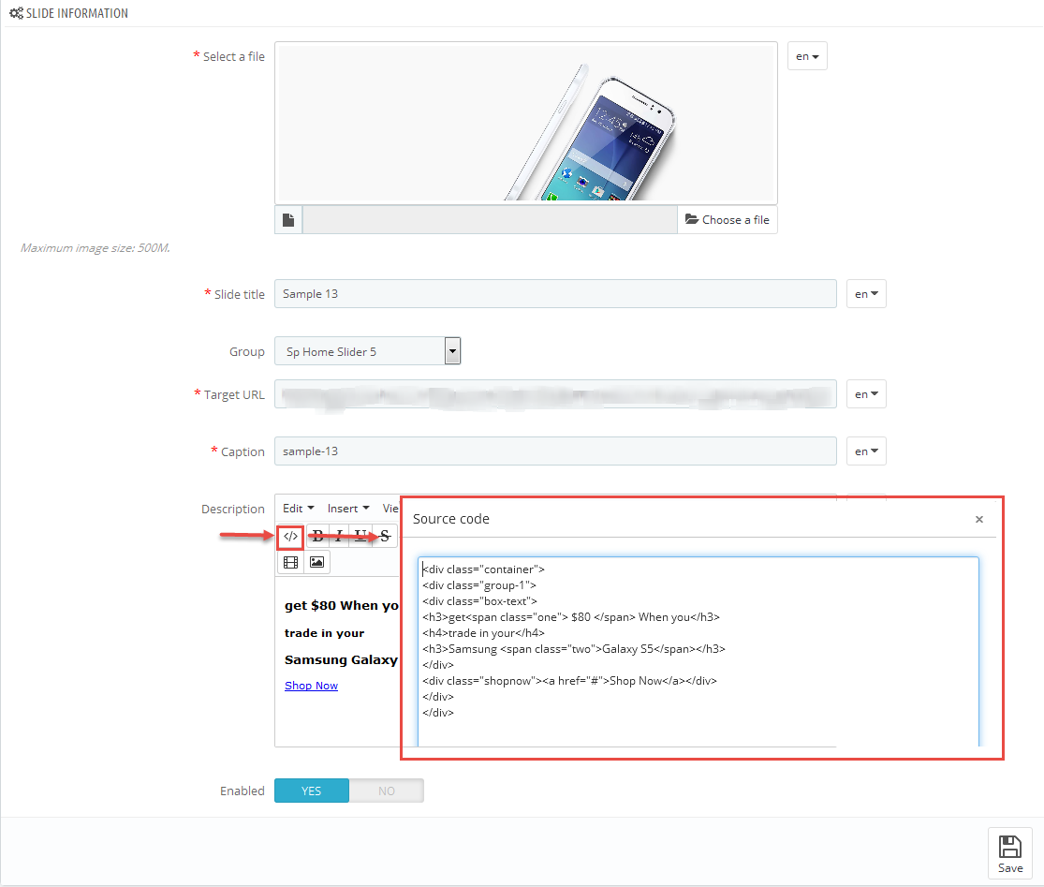The width and height of the screenshot is (1044, 887).
Task: Open the View menu in description editor
Action: pos(390,508)
